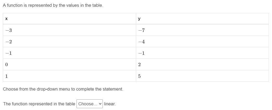
Task: Click the 'Choose from the drop-down menu' instruction
Action: 63,89
